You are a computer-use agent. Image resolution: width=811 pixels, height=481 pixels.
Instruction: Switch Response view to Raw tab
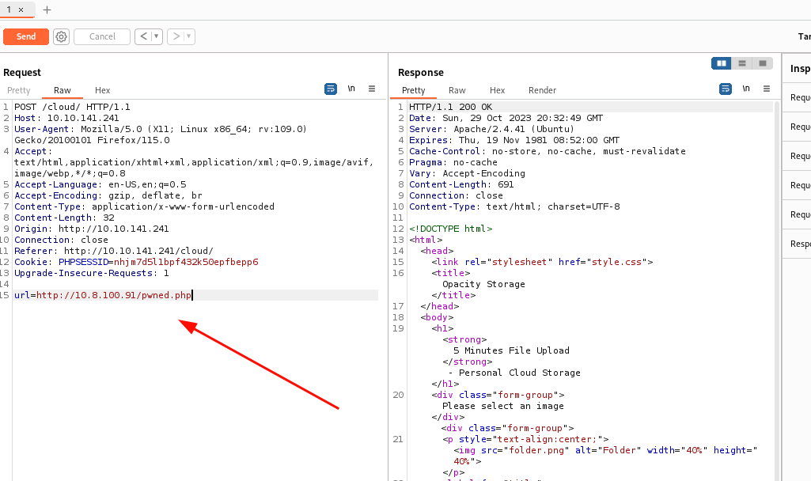click(457, 90)
